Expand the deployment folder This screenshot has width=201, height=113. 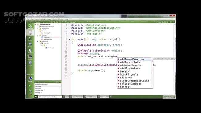click(38, 29)
